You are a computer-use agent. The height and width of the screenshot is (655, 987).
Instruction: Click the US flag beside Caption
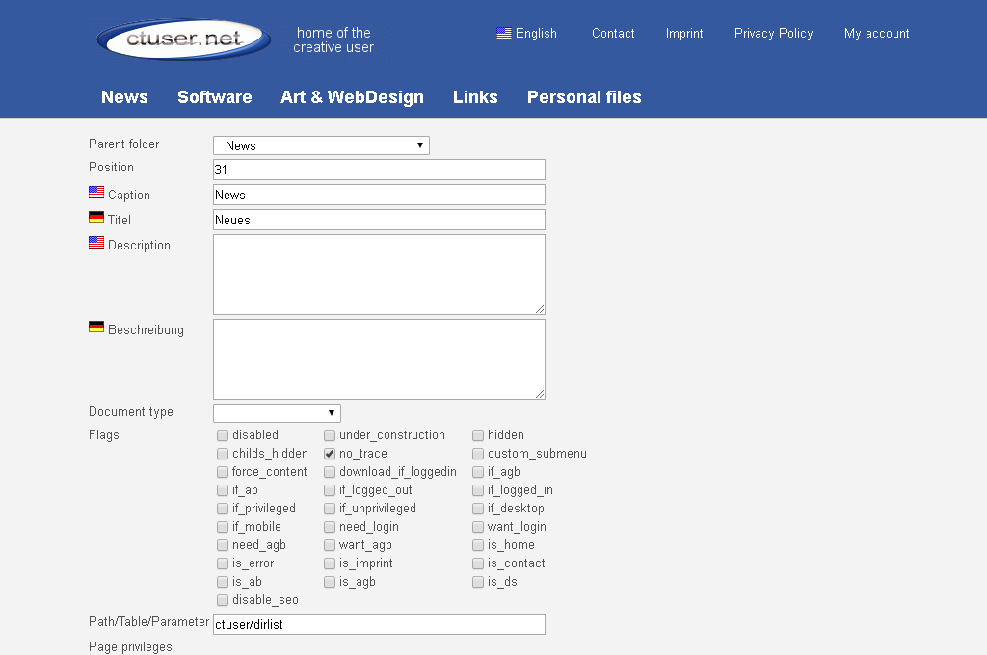[96, 194]
